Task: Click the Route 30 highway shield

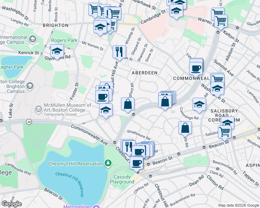Action: click(x=29, y=122)
